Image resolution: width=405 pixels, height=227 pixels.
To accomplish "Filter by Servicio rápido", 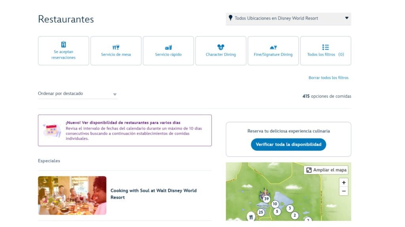I will (x=168, y=51).
